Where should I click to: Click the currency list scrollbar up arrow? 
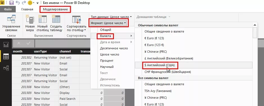point(255,25)
